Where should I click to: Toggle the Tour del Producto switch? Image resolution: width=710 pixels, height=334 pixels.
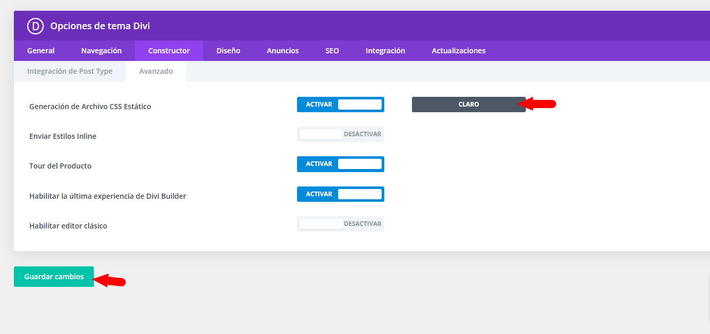tap(341, 164)
